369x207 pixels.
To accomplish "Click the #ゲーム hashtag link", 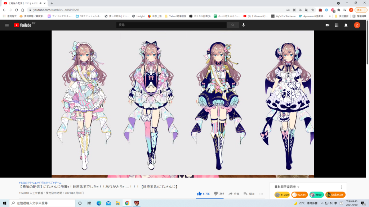I will pos(57,183).
